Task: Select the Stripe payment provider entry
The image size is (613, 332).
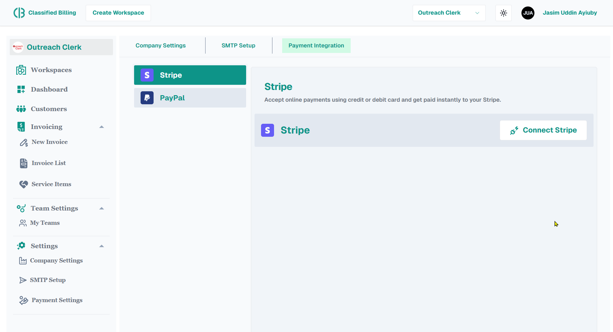Action: pyautogui.click(x=190, y=75)
